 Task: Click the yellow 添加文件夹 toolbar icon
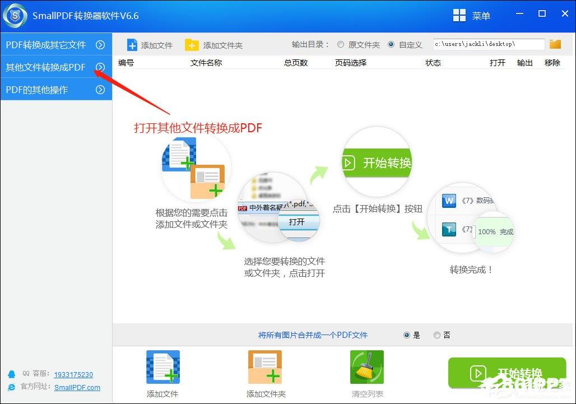(x=192, y=45)
